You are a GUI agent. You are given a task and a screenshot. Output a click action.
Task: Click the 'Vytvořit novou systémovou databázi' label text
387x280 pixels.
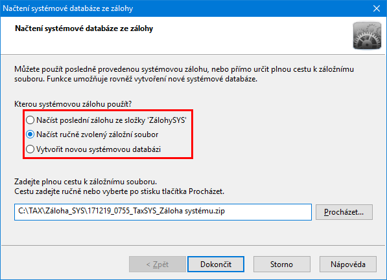tap(99, 149)
